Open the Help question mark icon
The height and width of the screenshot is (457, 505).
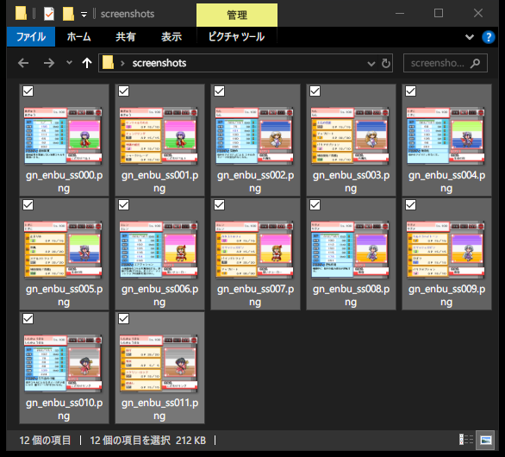pos(489,37)
